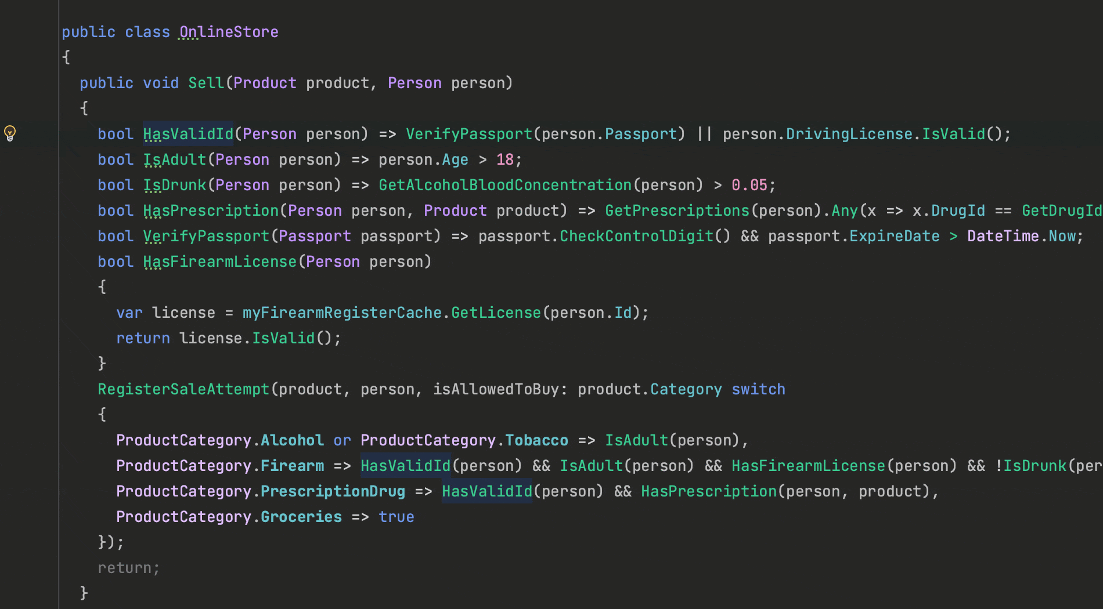
Task: Click the myFirearmRegisterCache identifier
Action: (342, 313)
